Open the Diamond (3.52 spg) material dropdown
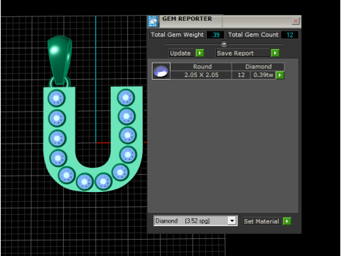The height and width of the screenshot is (256, 341). [x=195, y=221]
